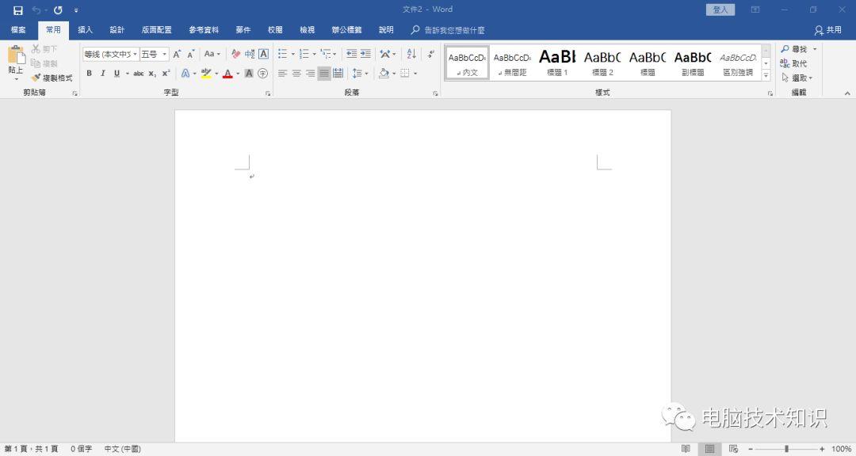Open the font dialog launcher in 字型 group
Image resolution: width=856 pixels, height=456 pixels.
pyautogui.click(x=268, y=94)
